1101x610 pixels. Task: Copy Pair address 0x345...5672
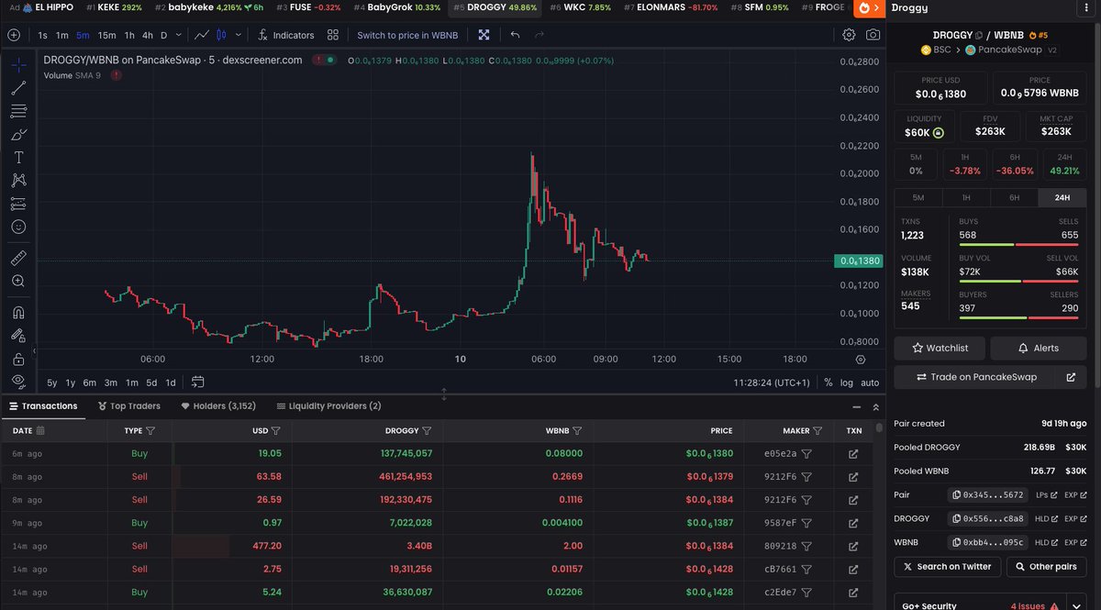pyautogui.click(x=986, y=494)
